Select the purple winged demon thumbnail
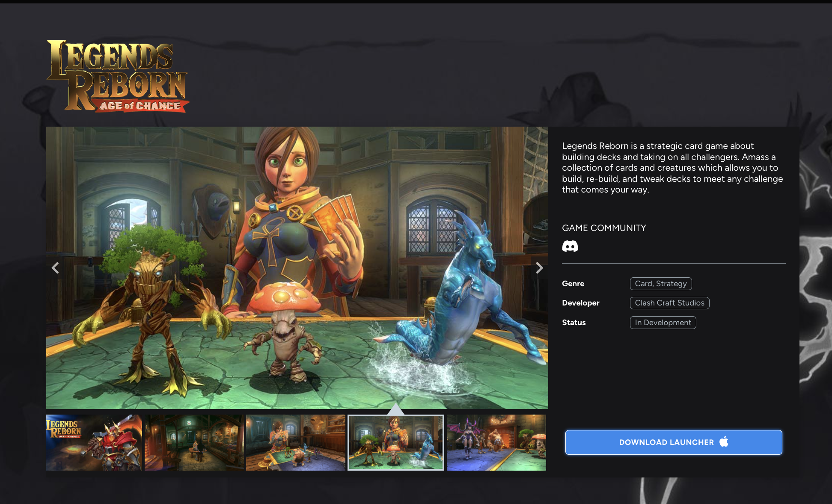This screenshot has width=832, height=504. pyautogui.click(x=496, y=442)
